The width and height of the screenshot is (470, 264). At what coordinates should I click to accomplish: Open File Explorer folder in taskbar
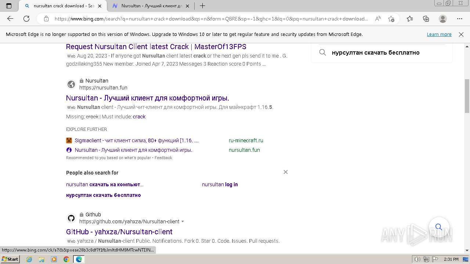[41, 259]
